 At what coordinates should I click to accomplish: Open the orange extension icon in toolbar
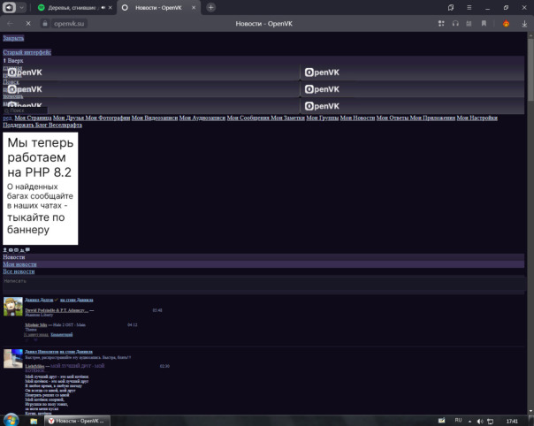[x=506, y=24]
